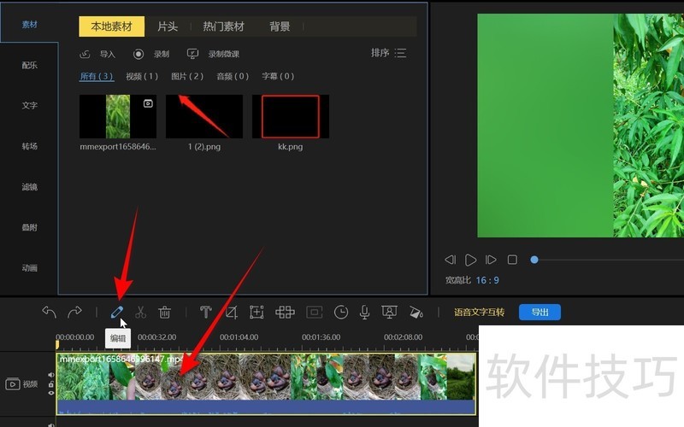Click the Crop tool icon
Screen dimensions: 684x427
231,313
